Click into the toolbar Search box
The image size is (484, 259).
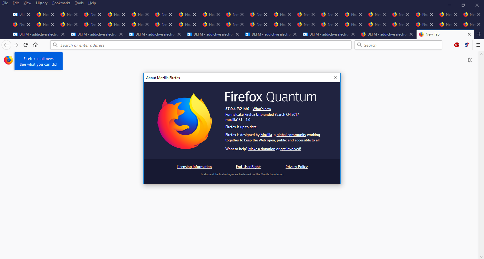tap(398, 45)
